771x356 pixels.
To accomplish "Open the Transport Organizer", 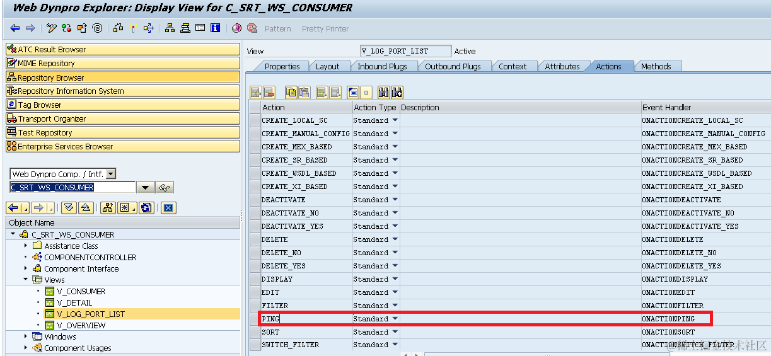I will [123, 118].
